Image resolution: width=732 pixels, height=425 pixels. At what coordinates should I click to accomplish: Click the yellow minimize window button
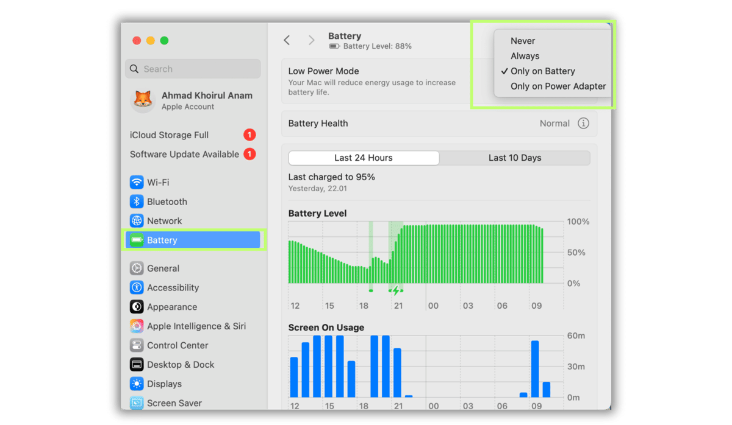coord(151,41)
